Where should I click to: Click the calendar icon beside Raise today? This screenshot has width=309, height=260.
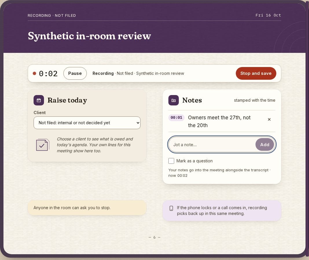click(x=39, y=100)
